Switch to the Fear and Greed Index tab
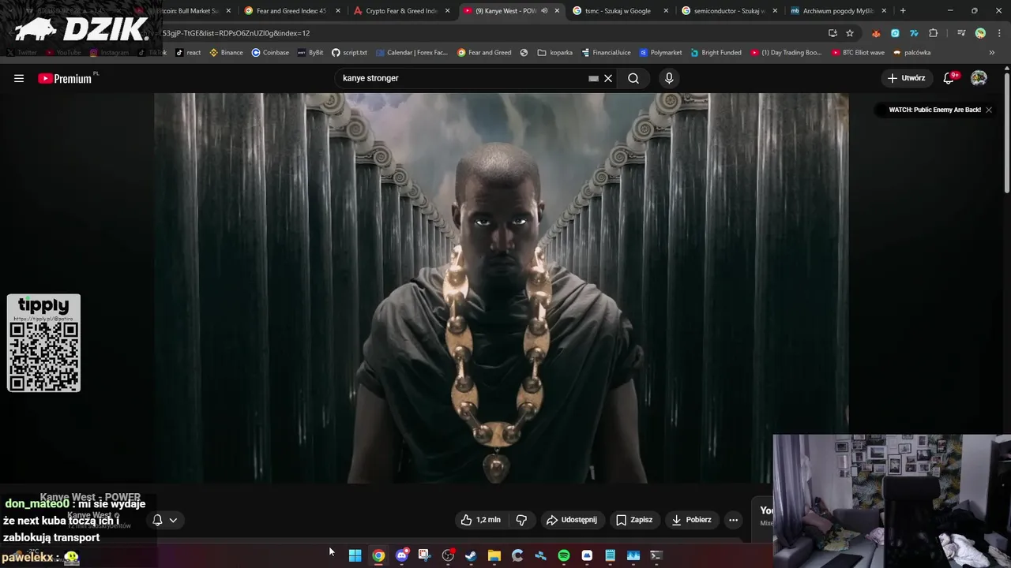The width and height of the screenshot is (1011, 568). (291, 11)
